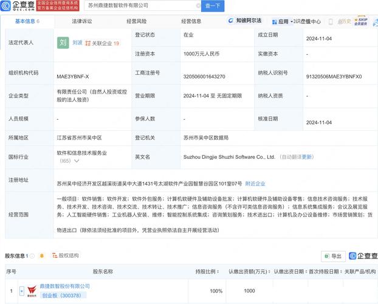This screenshot has height=304, width=378.
Task: Open the mobile phone icon in header
Action: pos(331,22)
